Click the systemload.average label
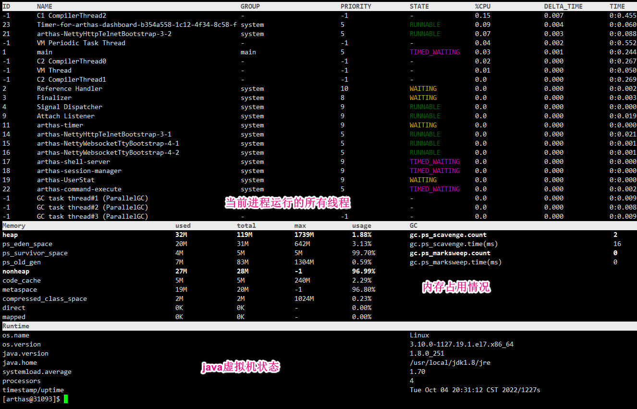Viewport: 637px width, 409px height. (x=37, y=372)
